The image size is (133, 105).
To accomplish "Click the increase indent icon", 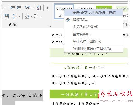I will tap(19, 8).
